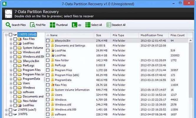Select the Windows.old row in file list
The image size is (196, 118).
[x=117, y=104]
